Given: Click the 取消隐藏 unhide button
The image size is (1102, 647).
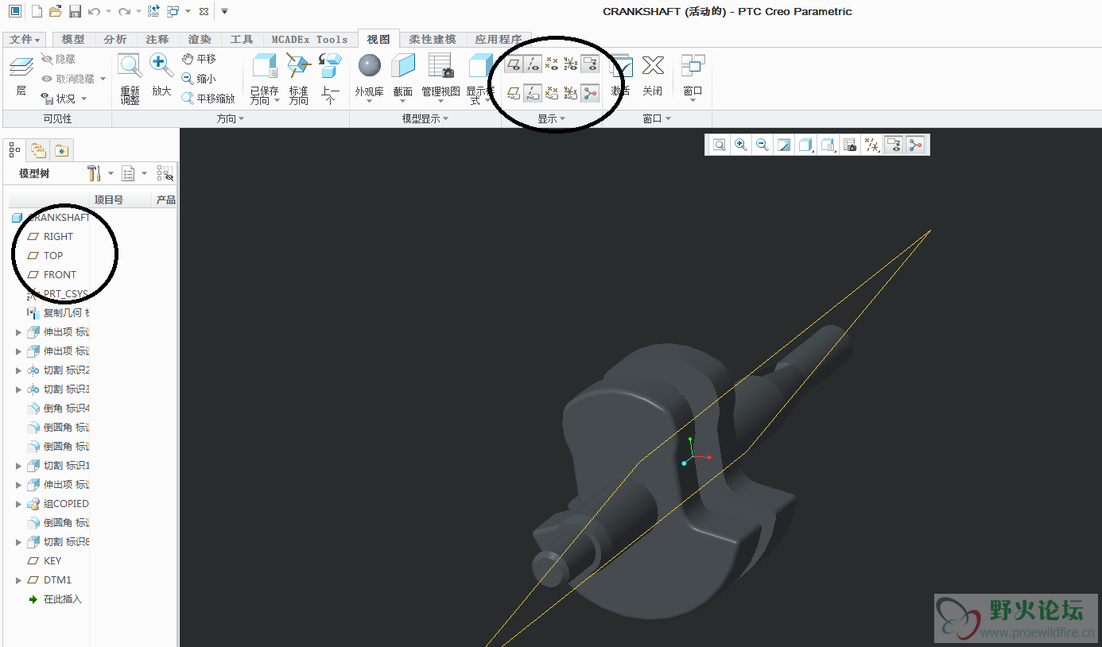Looking at the screenshot, I should click(x=73, y=79).
